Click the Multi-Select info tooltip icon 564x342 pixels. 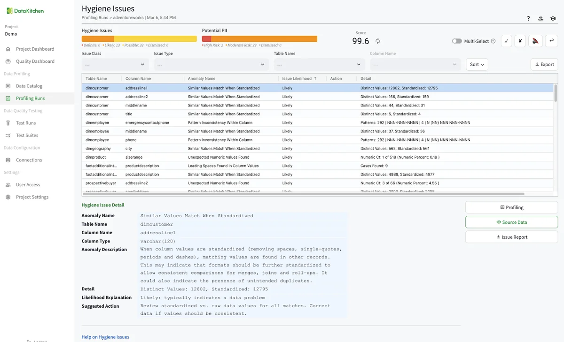(x=493, y=41)
